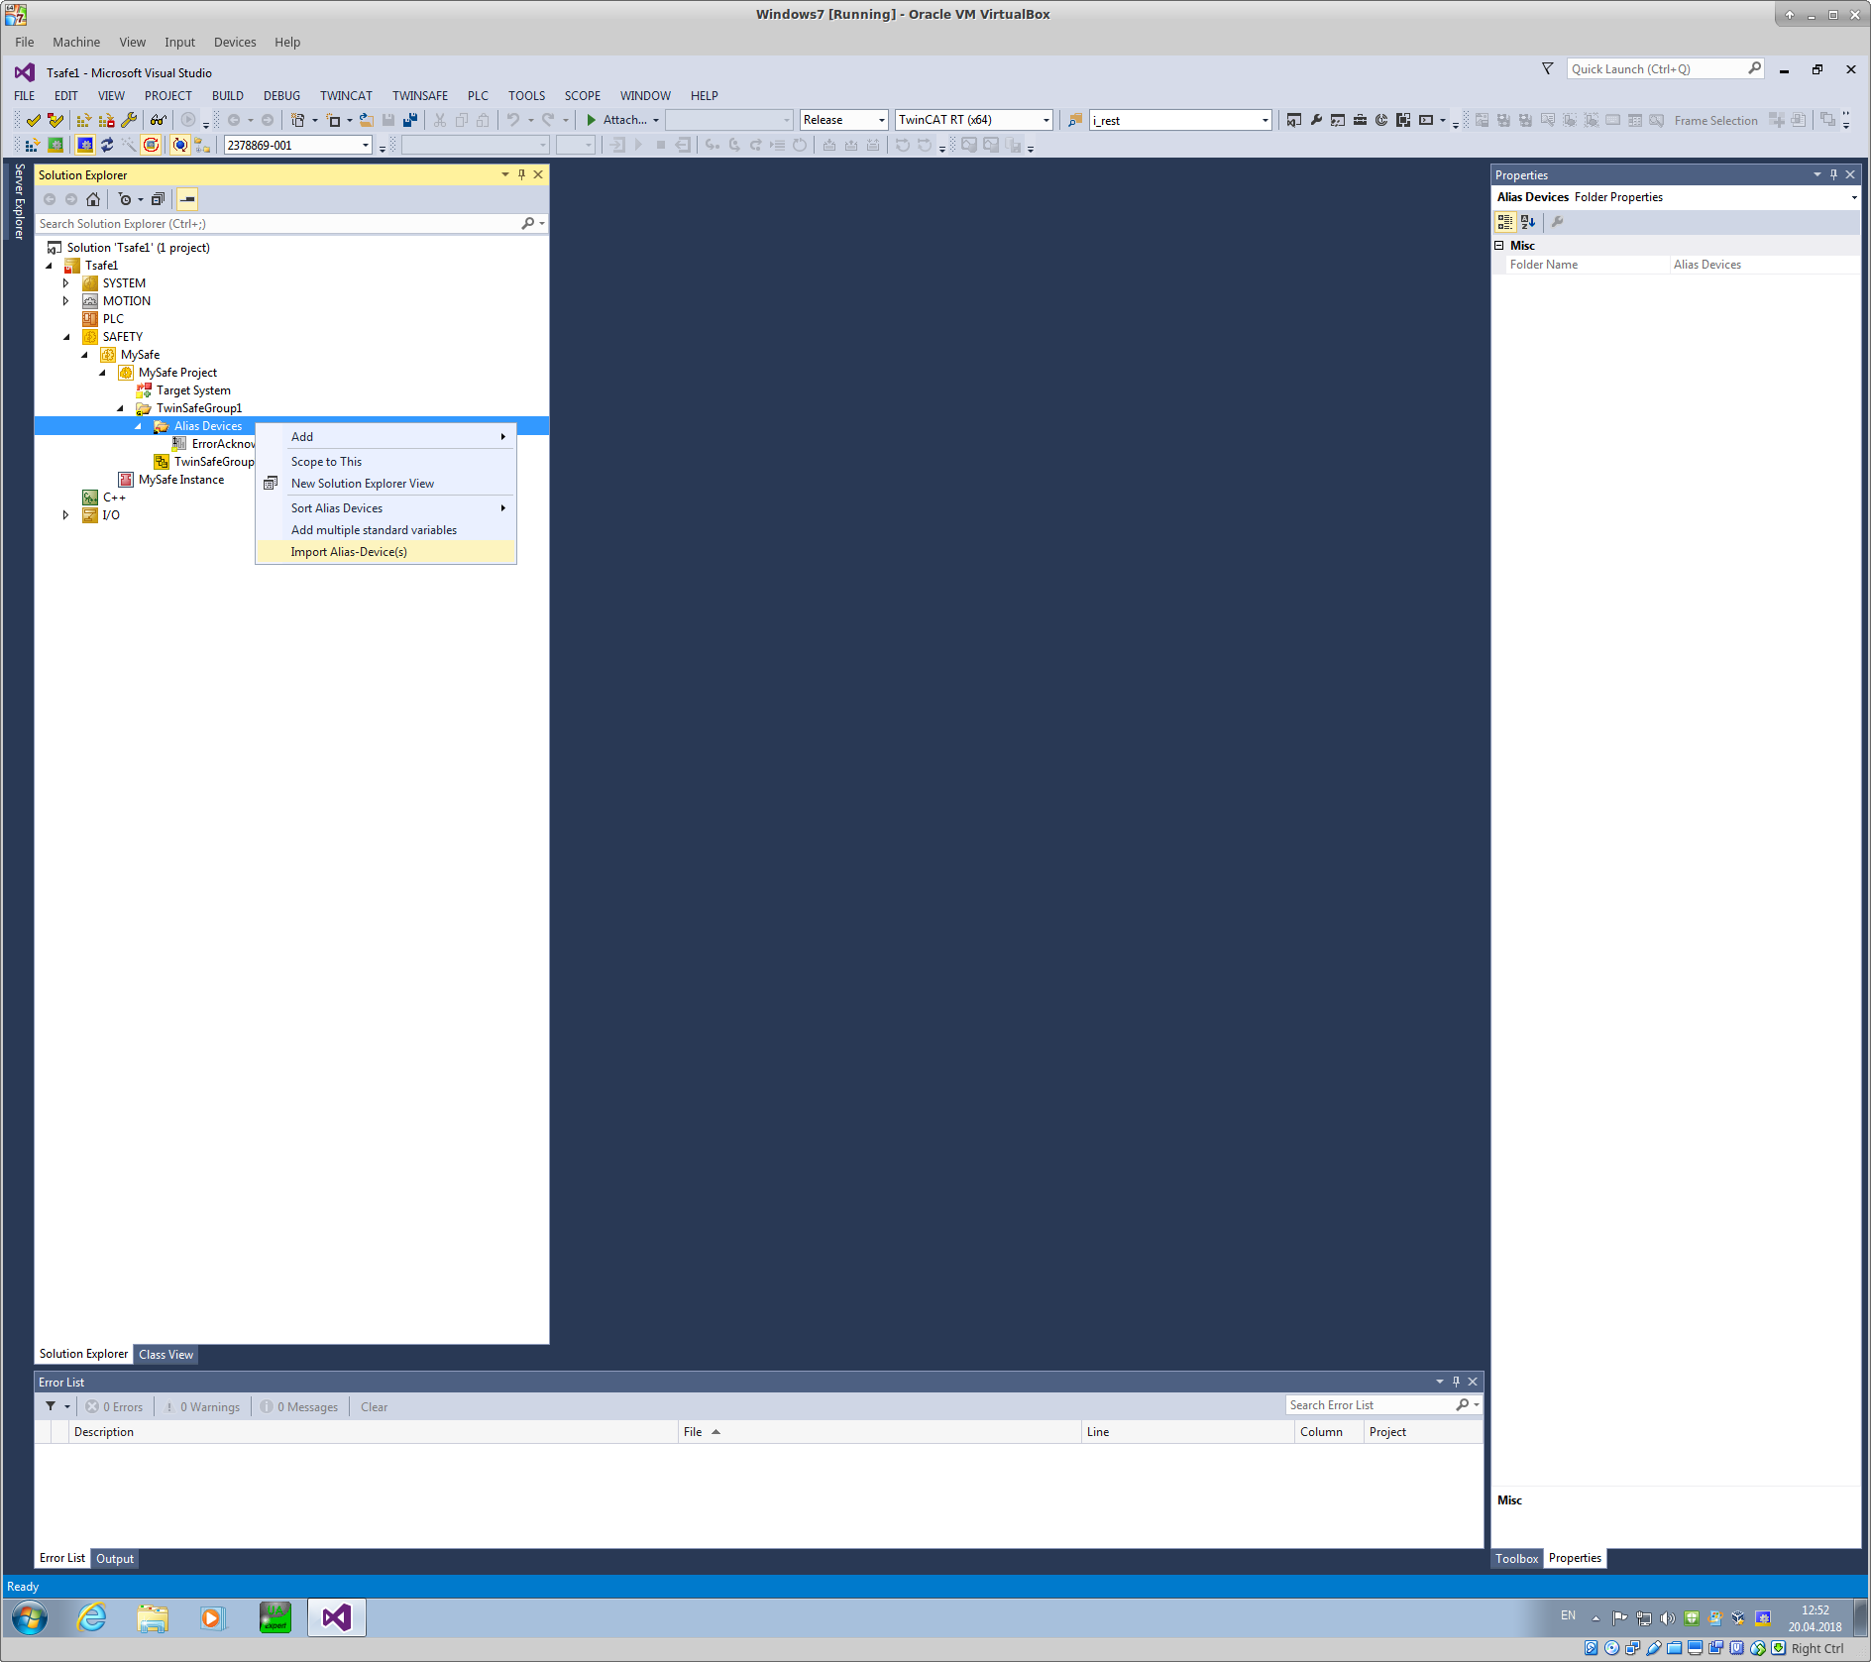The height and width of the screenshot is (1662, 1871).
Task: Open the Release configuration dropdown
Action: [x=881, y=120]
